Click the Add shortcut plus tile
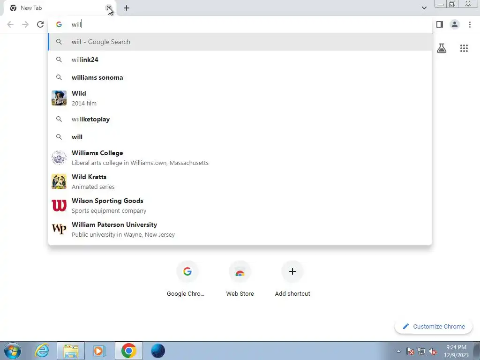This screenshot has height=360, width=480. point(292,278)
